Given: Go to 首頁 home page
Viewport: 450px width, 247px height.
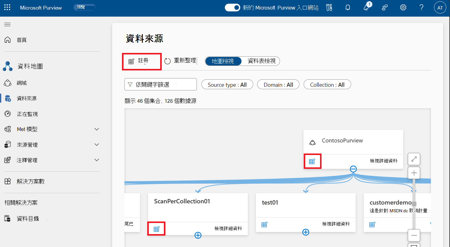Looking at the screenshot, I should click(22, 40).
